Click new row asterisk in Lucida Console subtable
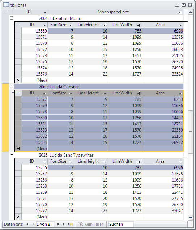The width and height of the screenshot is (196, 230). [x=18, y=149]
